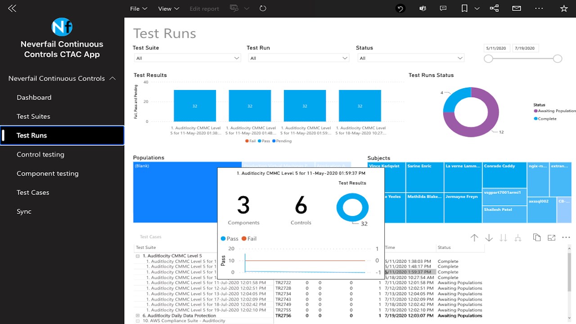Screen dimensions: 576x324
Task: Click the first Test Results bar
Action: 195,106
